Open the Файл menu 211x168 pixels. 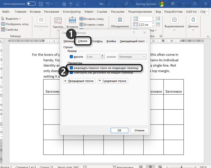6,12
